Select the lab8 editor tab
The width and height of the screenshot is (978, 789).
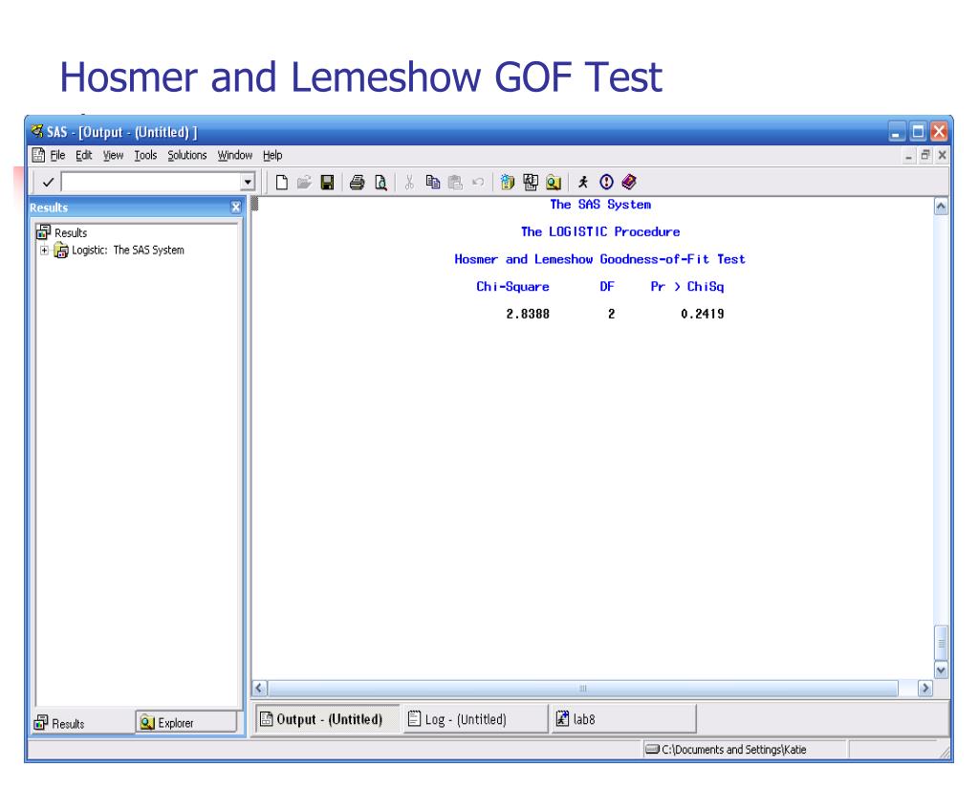(623, 719)
